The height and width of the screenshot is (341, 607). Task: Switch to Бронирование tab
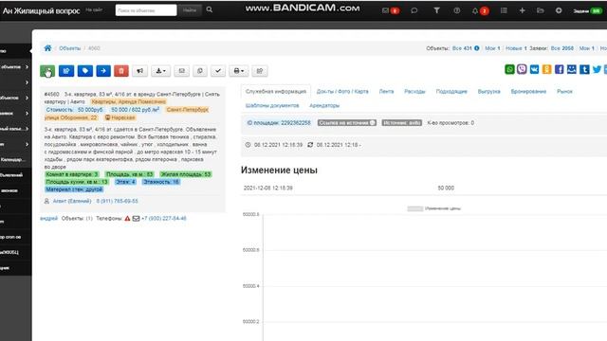pyautogui.click(x=528, y=92)
